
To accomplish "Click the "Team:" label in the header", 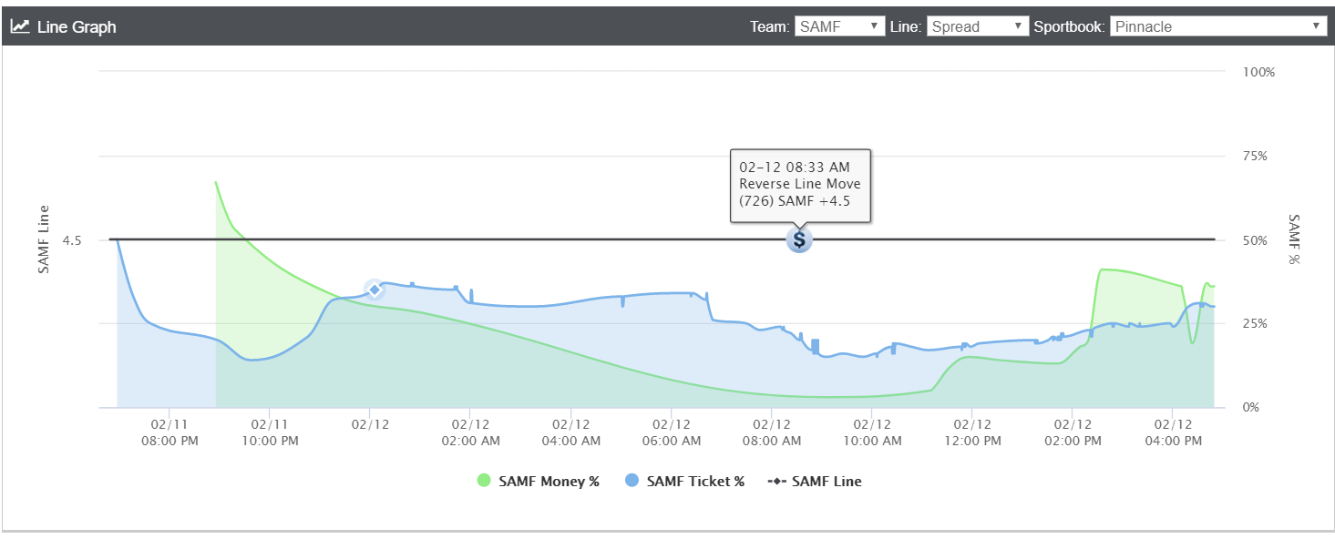I will click(x=770, y=26).
